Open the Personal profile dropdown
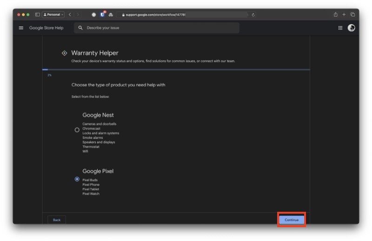 click(x=53, y=15)
